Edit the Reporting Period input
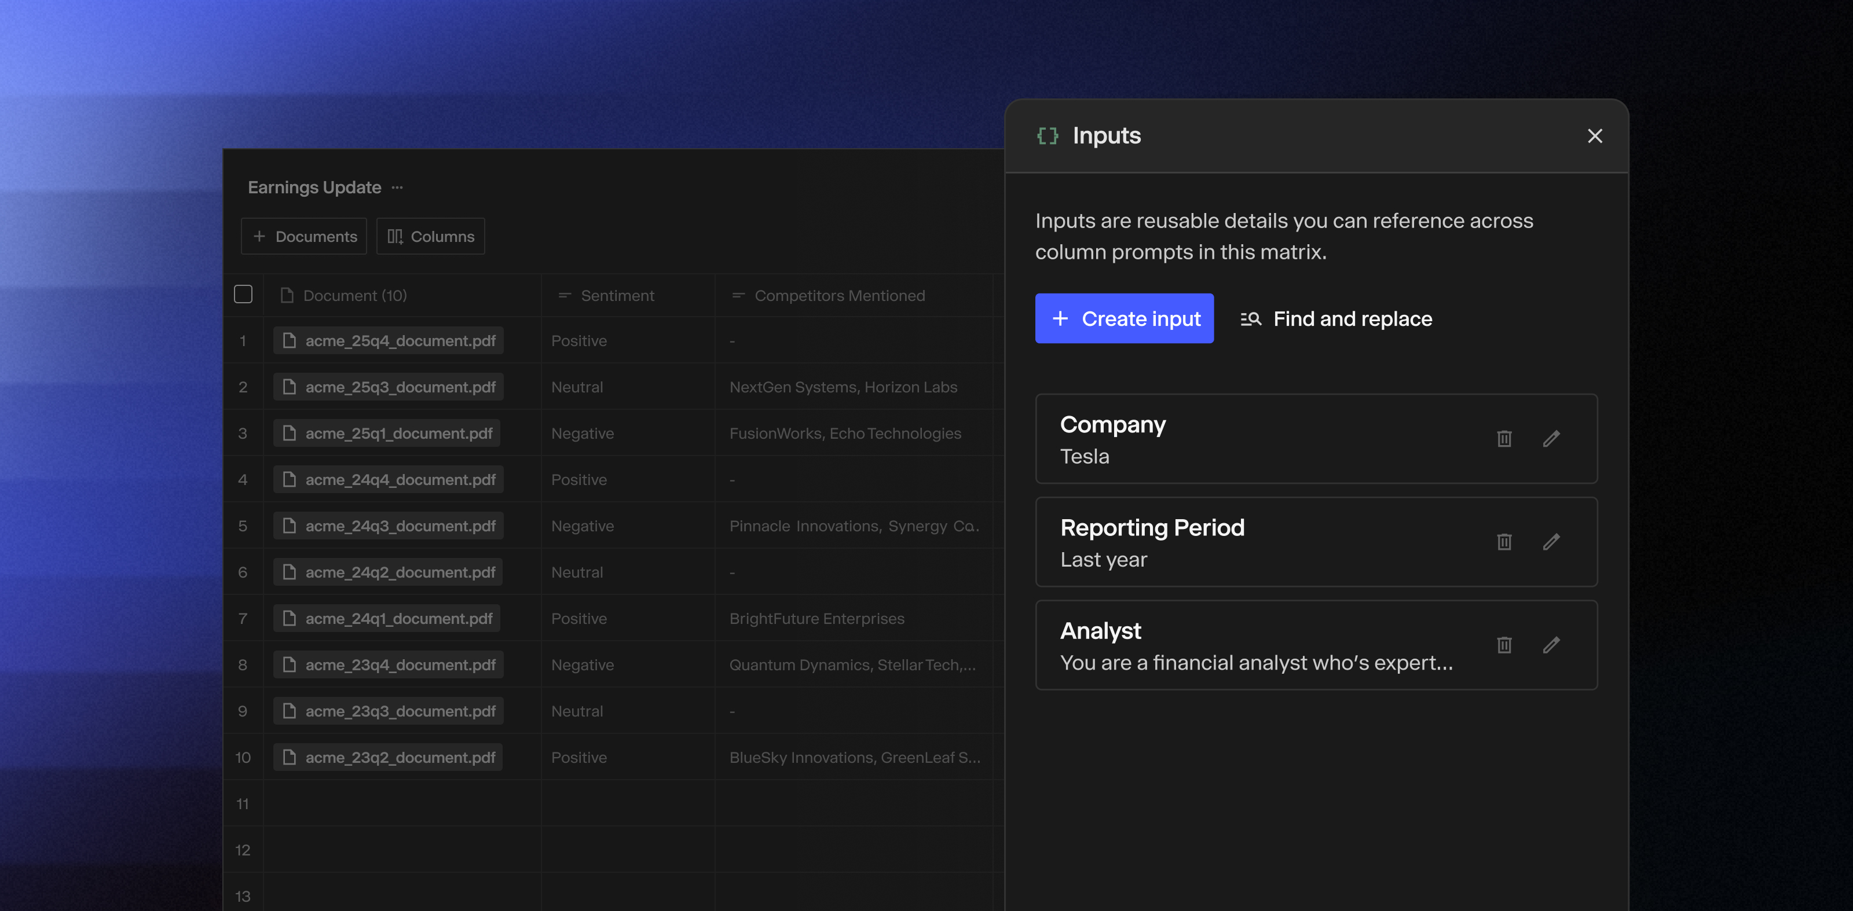 pos(1551,541)
